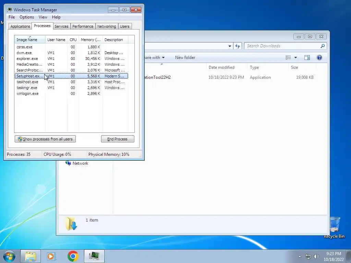Screen dimensions: 351x263
Task: Select the winlogon.exe process
Action: (71, 93)
